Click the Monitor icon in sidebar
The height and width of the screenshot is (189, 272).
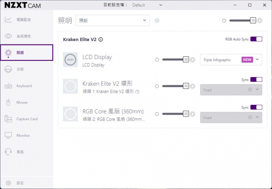tap(8, 136)
